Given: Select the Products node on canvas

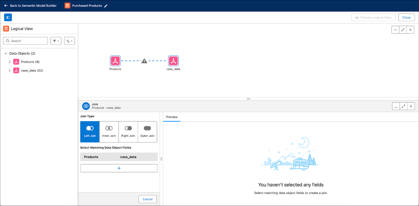Looking at the screenshot, I should (115, 61).
